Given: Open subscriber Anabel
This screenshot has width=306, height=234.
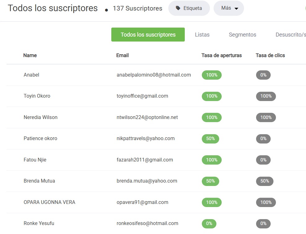Looking at the screenshot, I should [x=31, y=75].
